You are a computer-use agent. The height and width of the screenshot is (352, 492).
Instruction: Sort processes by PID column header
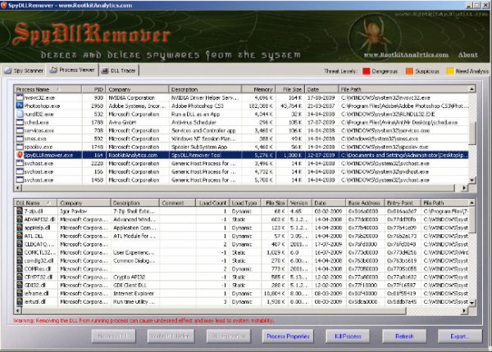point(93,89)
